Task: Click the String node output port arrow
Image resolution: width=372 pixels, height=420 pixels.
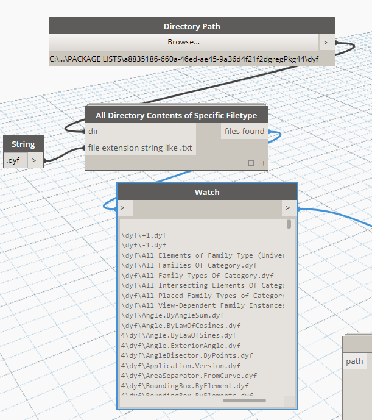Action: (x=35, y=160)
